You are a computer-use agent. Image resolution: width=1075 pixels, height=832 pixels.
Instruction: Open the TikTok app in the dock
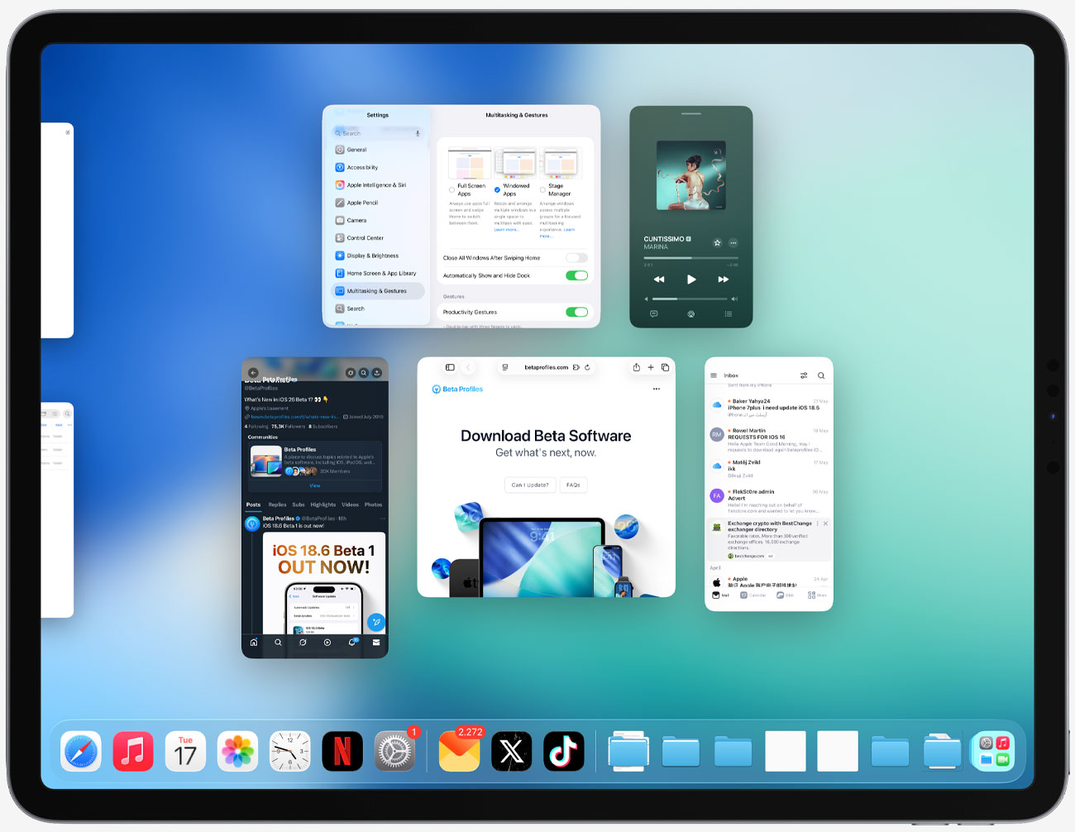click(x=564, y=752)
